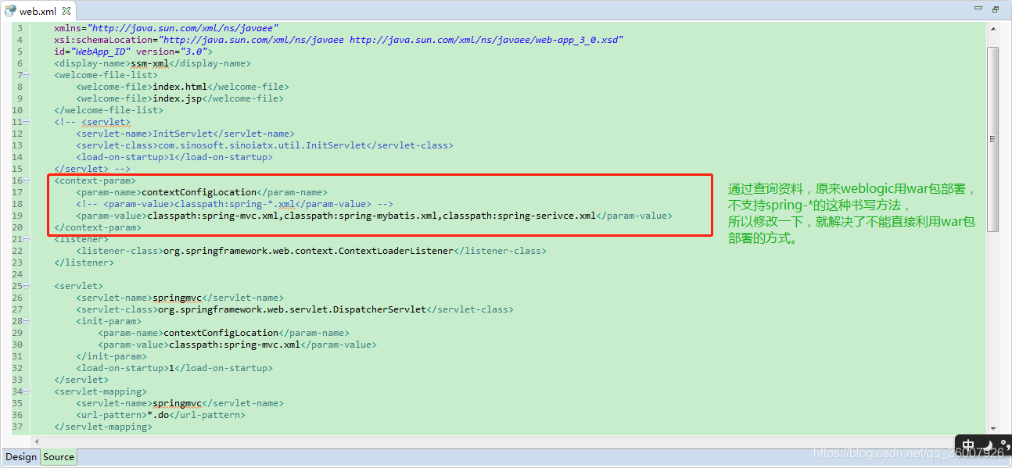Screen dimensions: 1012x468
Task: Click param-name contextConfigLocation on line 17
Action: pyautogui.click(x=201, y=192)
